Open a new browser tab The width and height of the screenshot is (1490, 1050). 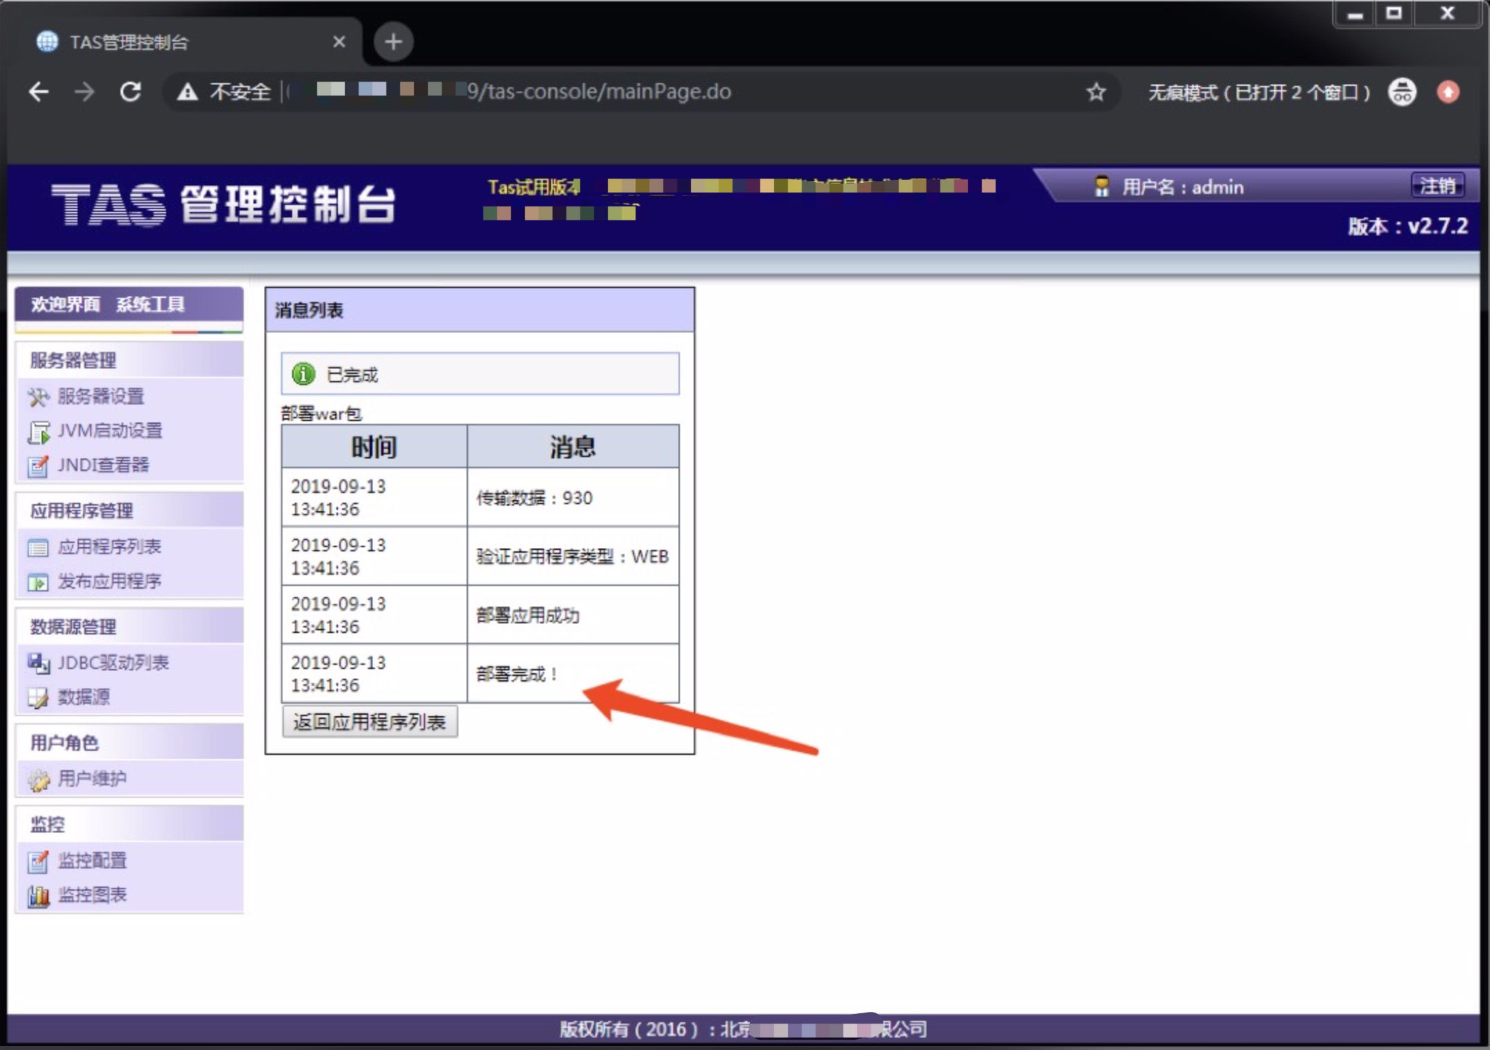pyautogui.click(x=393, y=42)
